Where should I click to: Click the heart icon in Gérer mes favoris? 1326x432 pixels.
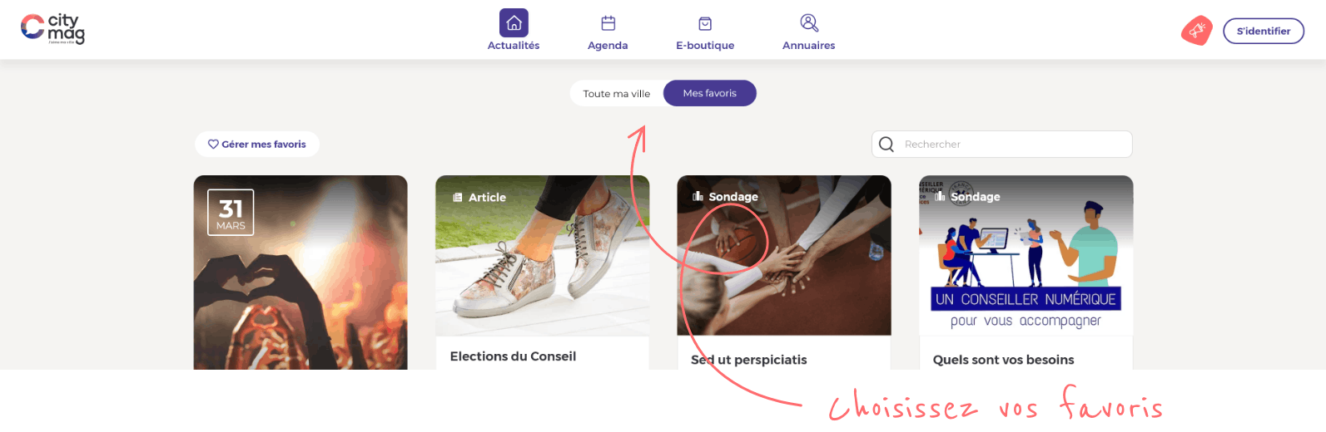(x=213, y=144)
